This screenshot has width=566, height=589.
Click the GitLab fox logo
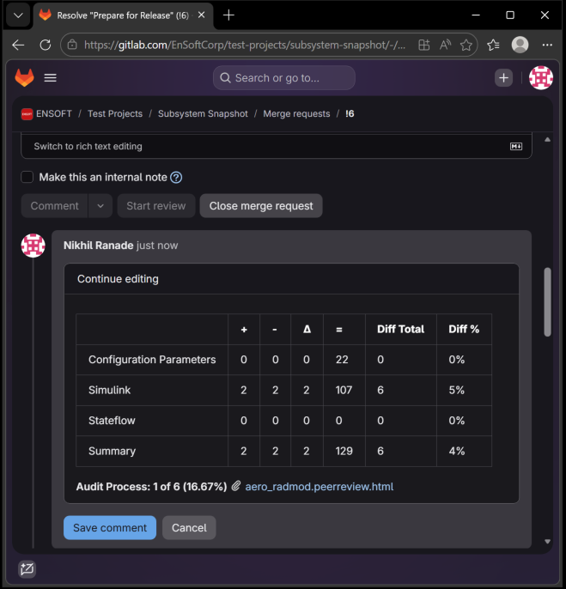(24, 78)
